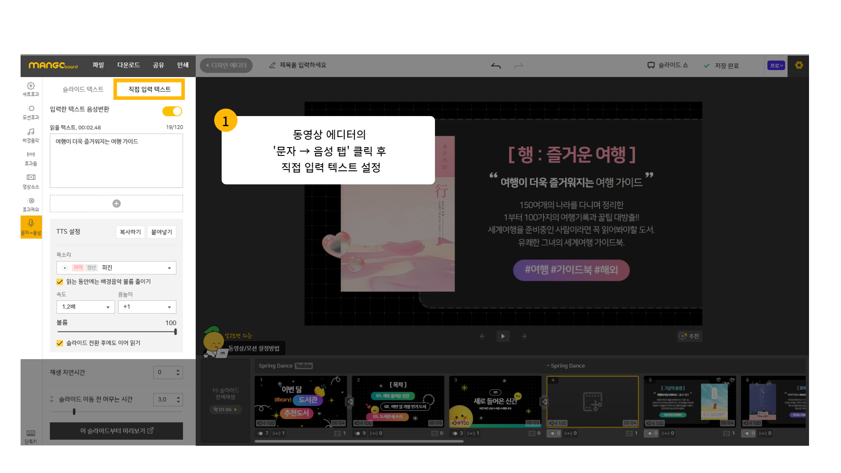Image resolution: width=841 pixels, height=473 pixels.
Task: Start the 슬라이드 쇼
Action: 668,65
